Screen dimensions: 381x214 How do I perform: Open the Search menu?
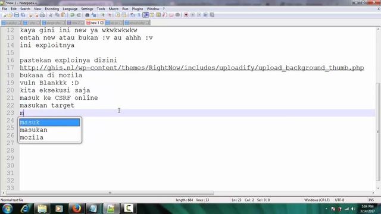click(25, 9)
